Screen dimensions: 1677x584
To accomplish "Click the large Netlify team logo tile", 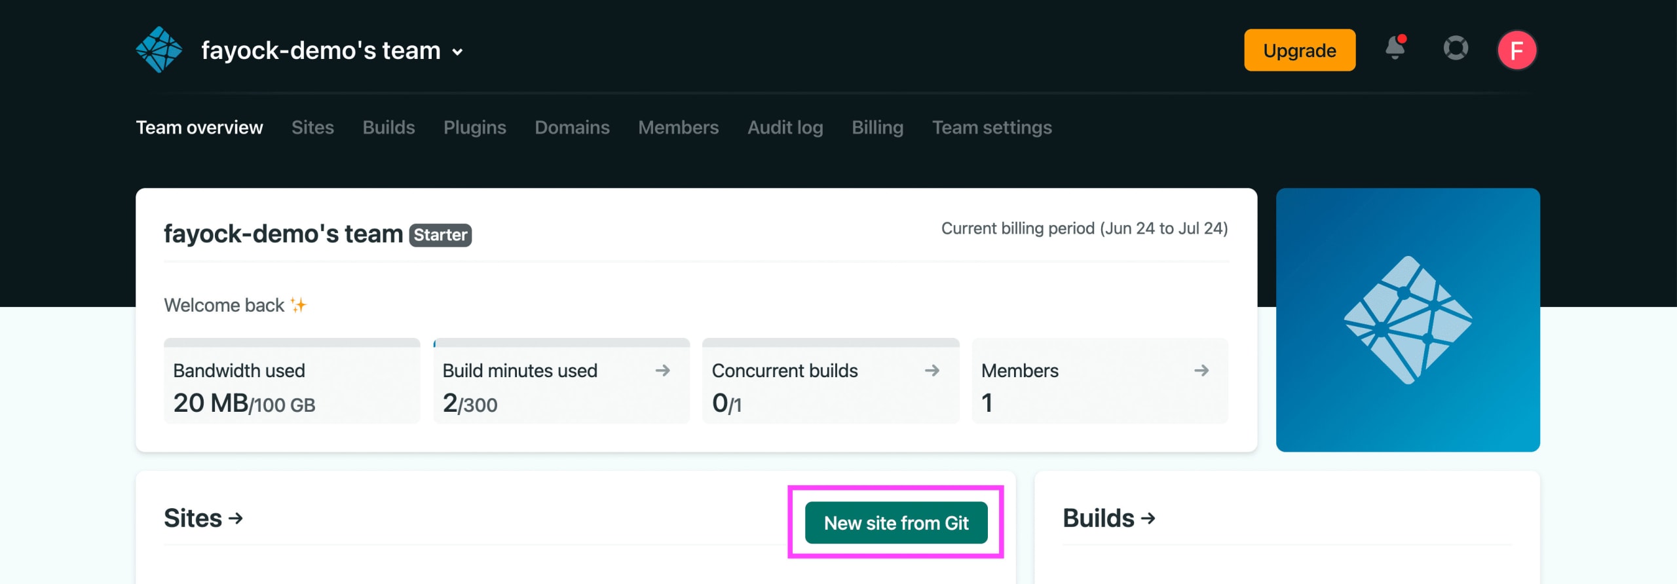I will tap(1408, 319).
